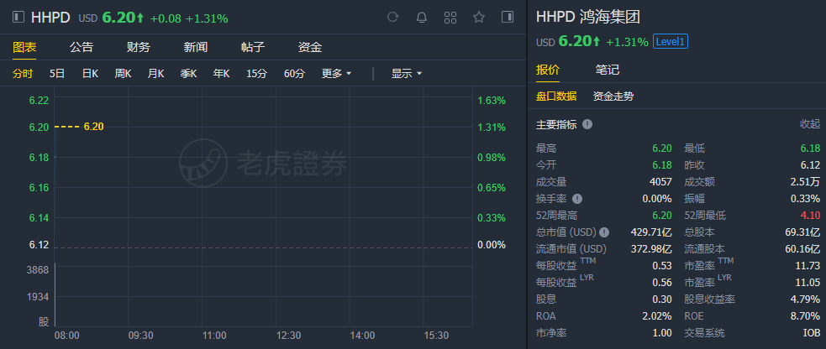
Task: Collapse indicators with 收起 link
Action: click(810, 124)
